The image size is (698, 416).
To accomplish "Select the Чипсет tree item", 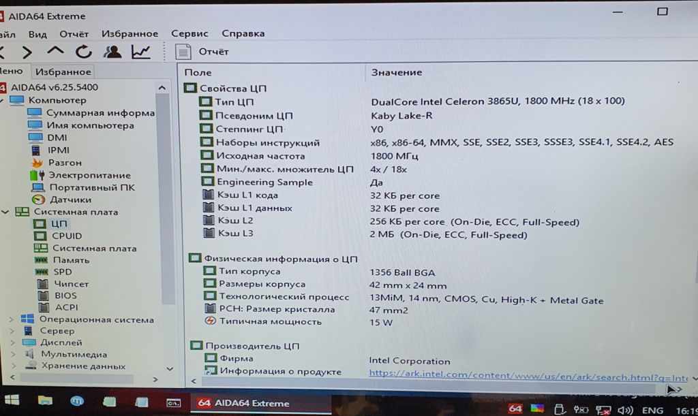I will [x=71, y=283].
